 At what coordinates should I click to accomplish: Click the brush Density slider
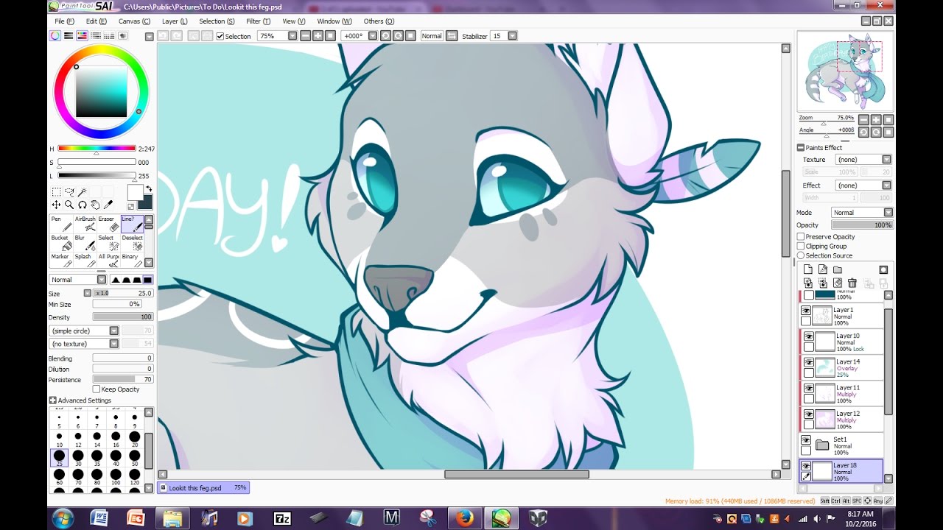tap(122, 317)
